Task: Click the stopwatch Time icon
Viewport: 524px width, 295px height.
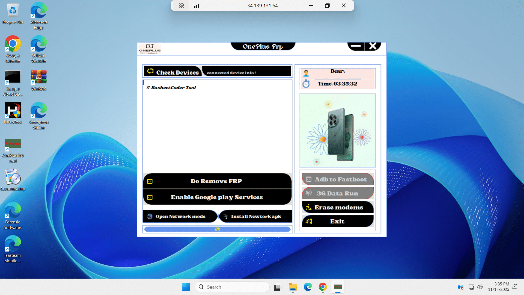Action: (x=306, y=84)
